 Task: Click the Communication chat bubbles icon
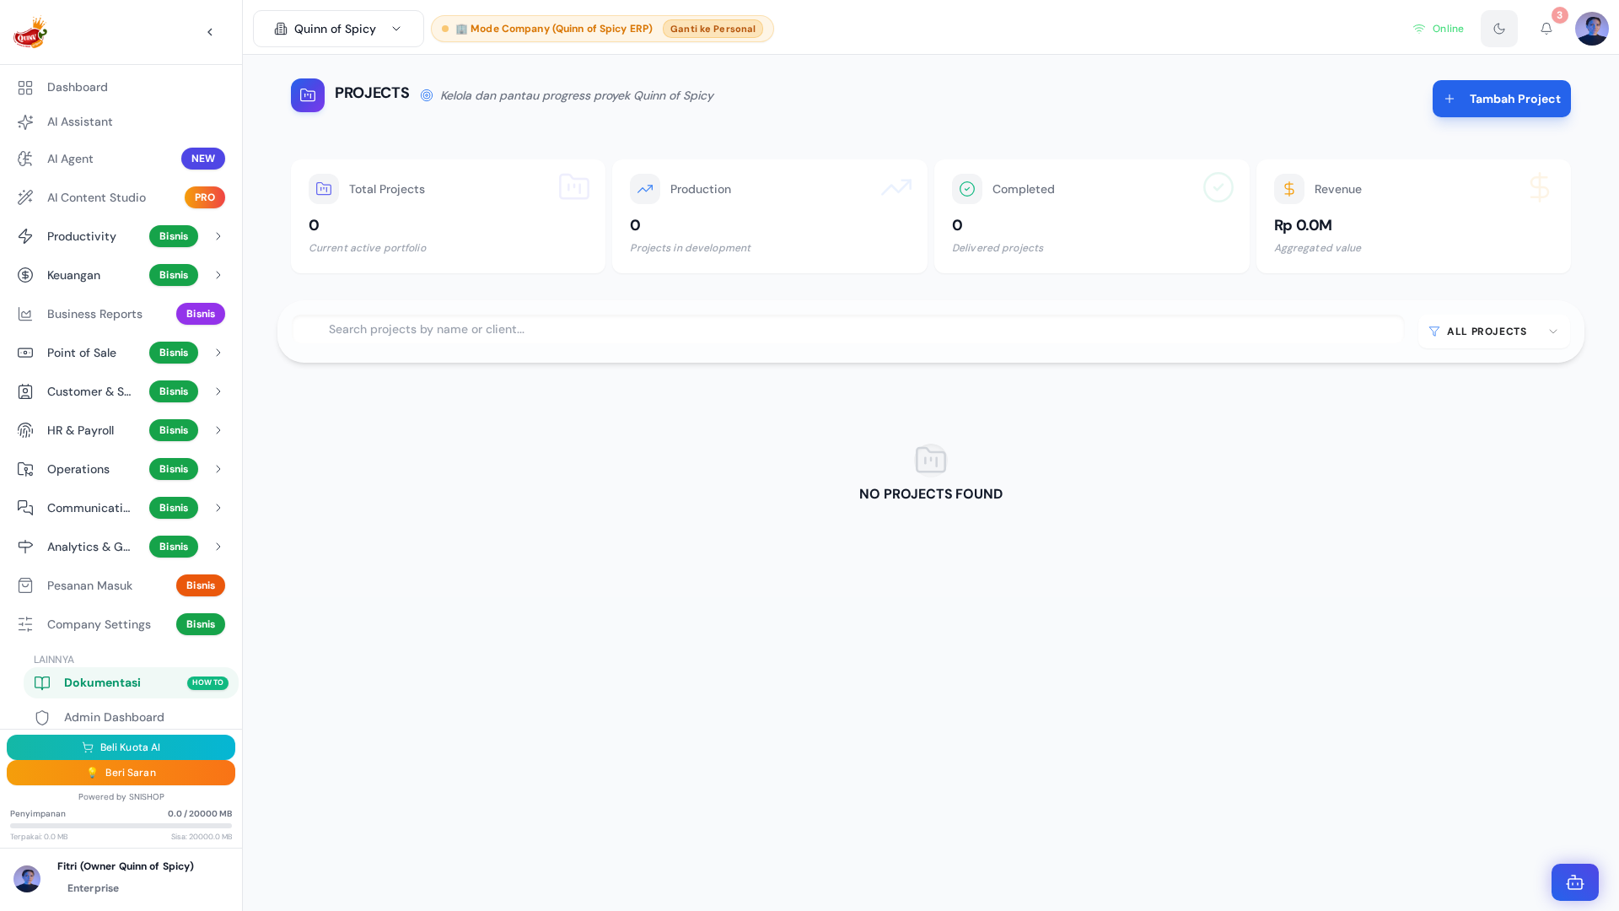point(25,508)
